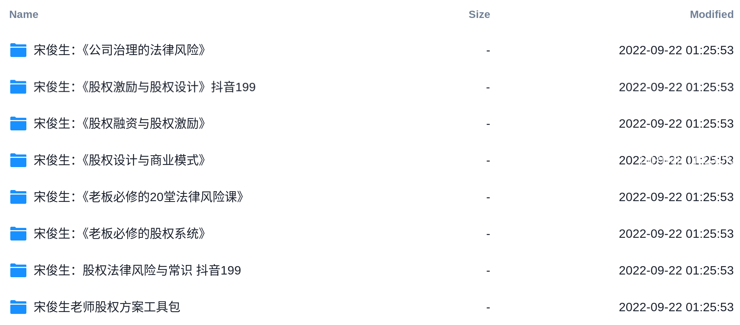Click folder icon for 股权法律风险与常识 抖音199
Viewport: 740px width, 325px height.
(18, 270)
